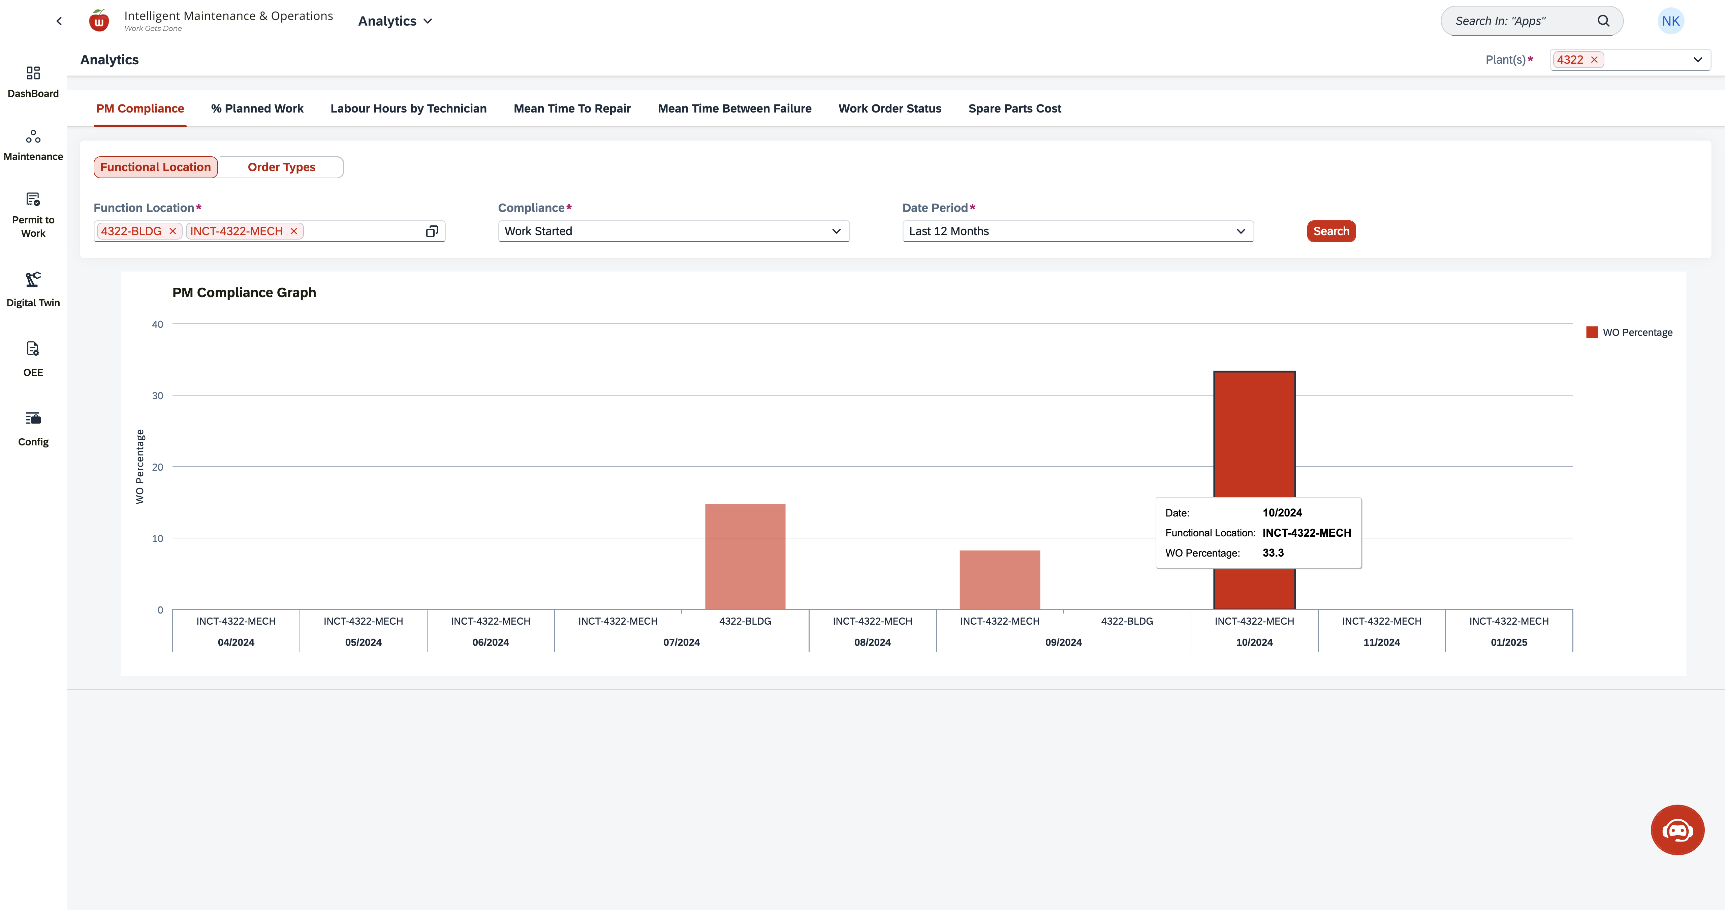Click the 01/2025 axis label
Viewport: 1725px width, 910px height.
pyautogui.click(x=1509, y=642)
